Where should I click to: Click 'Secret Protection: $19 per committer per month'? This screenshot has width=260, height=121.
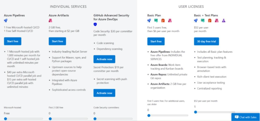coord(108,69)
